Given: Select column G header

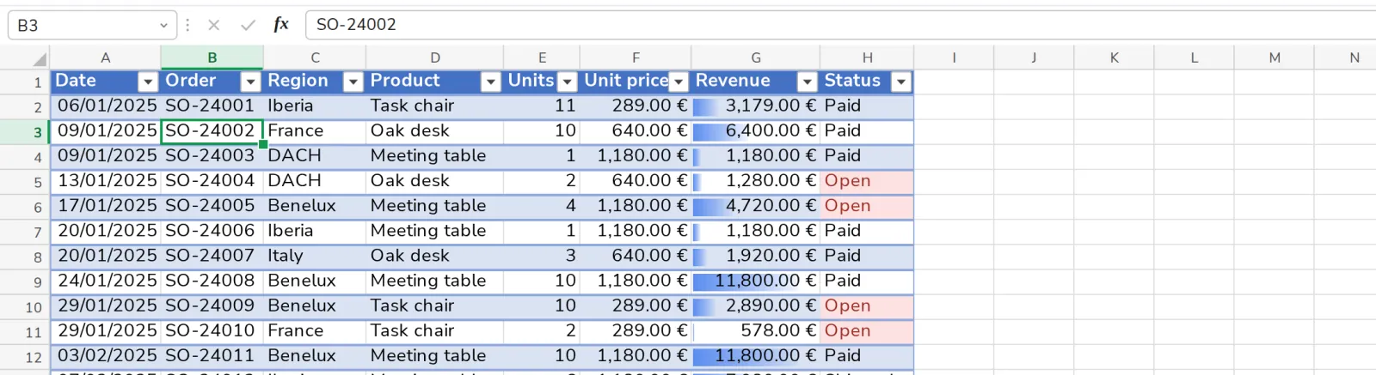Looking at the screenshot, I should (x=755, y=57).
